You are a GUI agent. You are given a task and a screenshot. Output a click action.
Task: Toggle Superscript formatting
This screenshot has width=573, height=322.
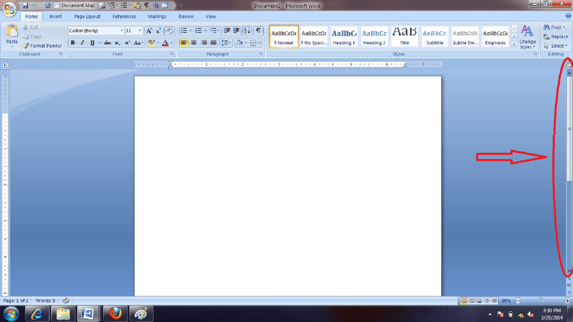click(127, 43)
